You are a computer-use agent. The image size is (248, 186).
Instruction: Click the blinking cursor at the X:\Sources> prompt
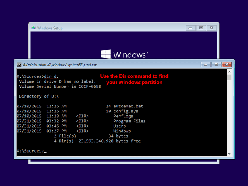tap(45, 151)
